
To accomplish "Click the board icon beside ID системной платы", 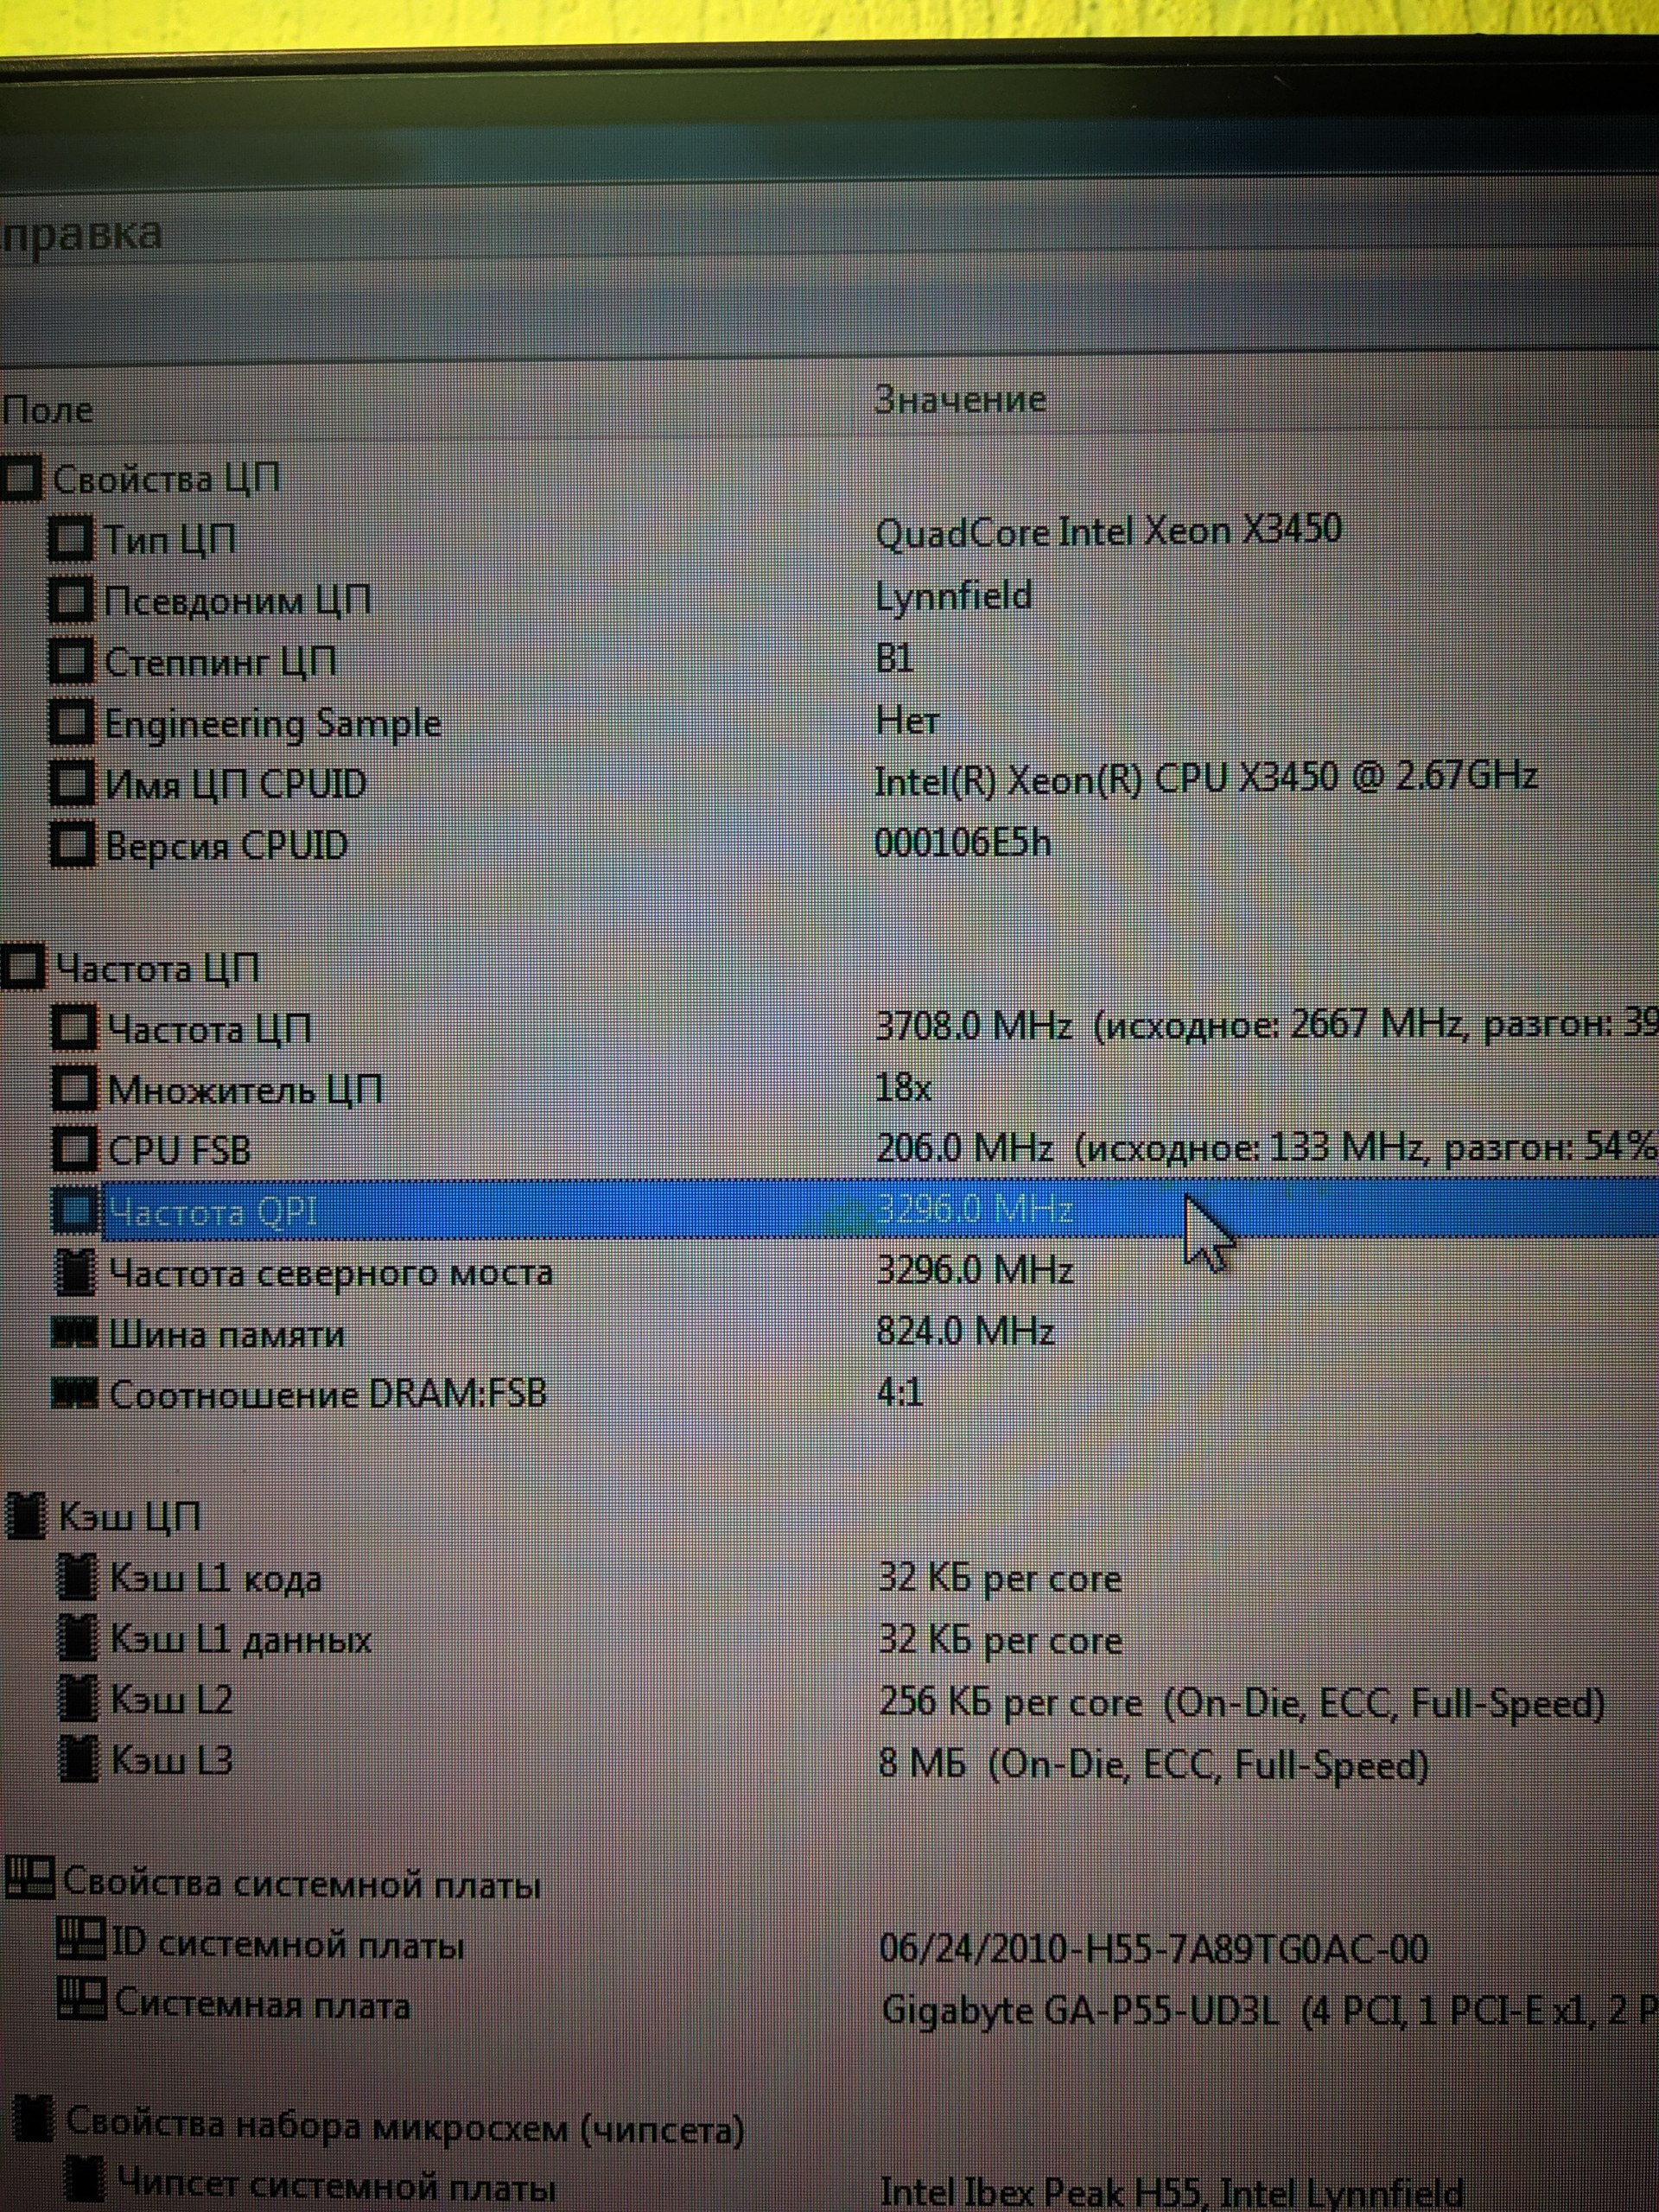I will pos(81,1941).
